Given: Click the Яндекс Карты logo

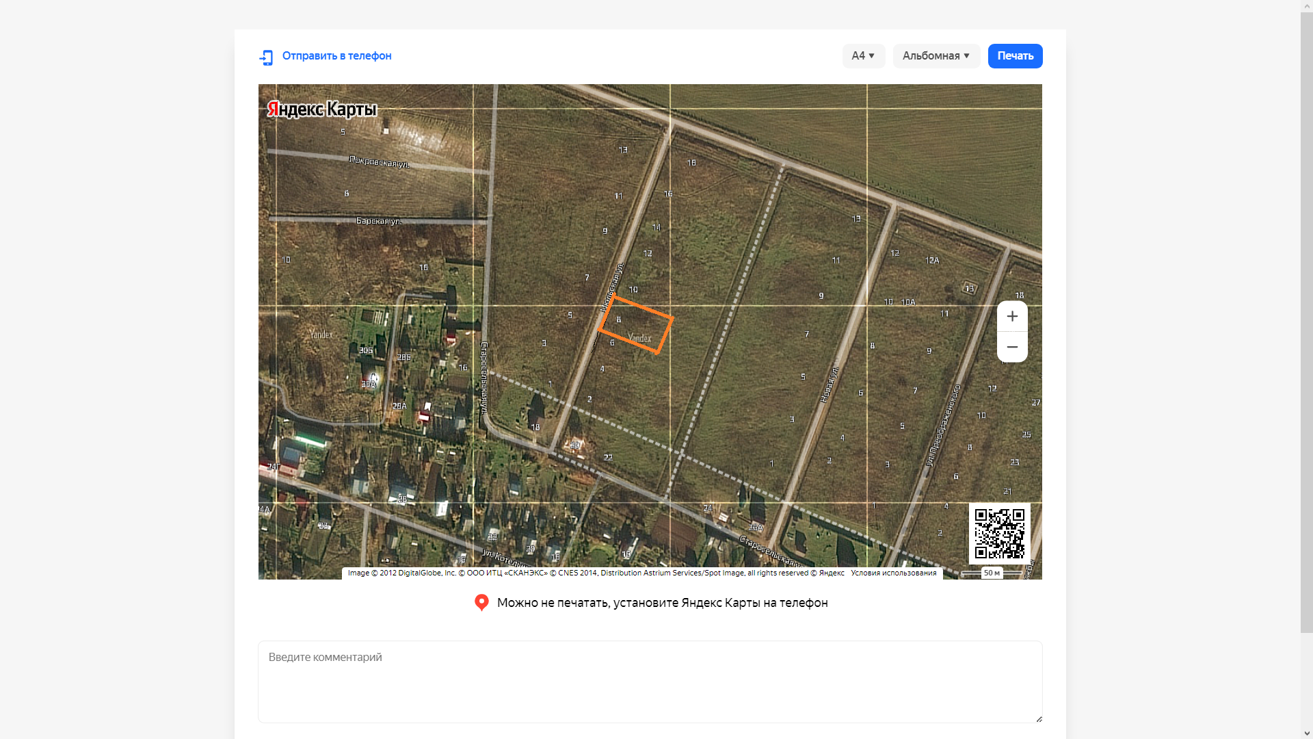Looking at the screenshot, I should point(321,109).
